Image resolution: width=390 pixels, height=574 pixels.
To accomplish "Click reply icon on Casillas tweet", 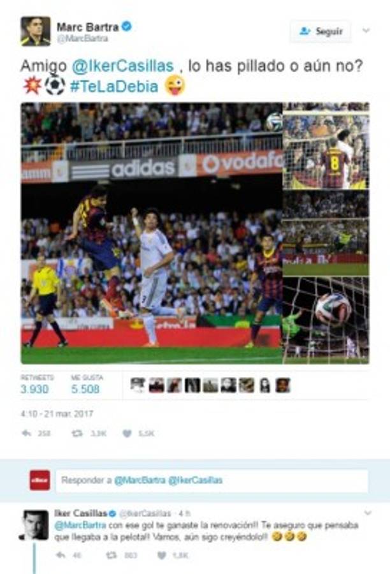I will click(61, 556).
